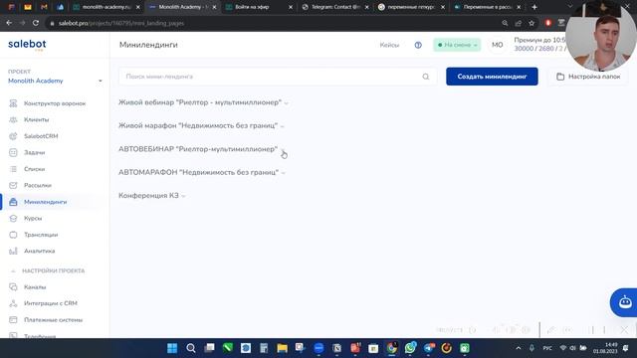Screen dimensions: 637x358
Task: Close the Telegram: Contact tab
Action: [366, 7]
